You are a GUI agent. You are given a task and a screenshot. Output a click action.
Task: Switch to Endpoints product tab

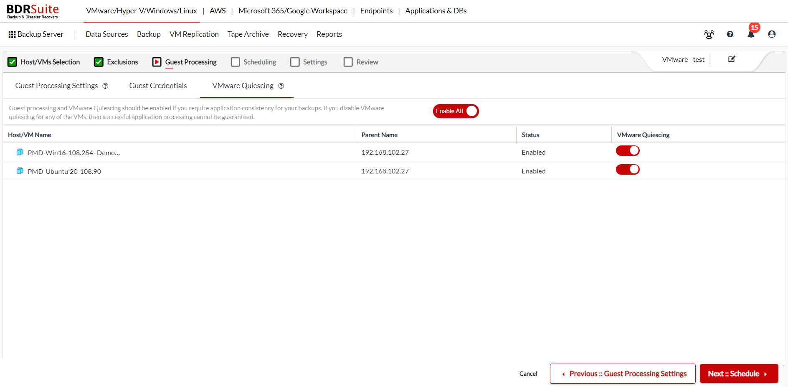click(376, 11)
